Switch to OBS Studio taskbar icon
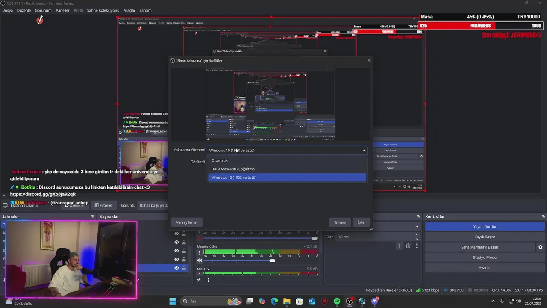The width and height of the screenshot is (547, 308). [350, 301]
